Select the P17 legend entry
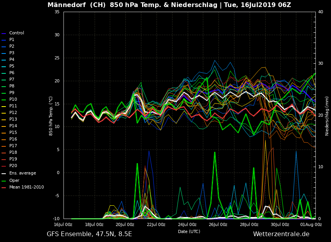The height and width of the screenshot is (242, 331). [x=13, y=146]
